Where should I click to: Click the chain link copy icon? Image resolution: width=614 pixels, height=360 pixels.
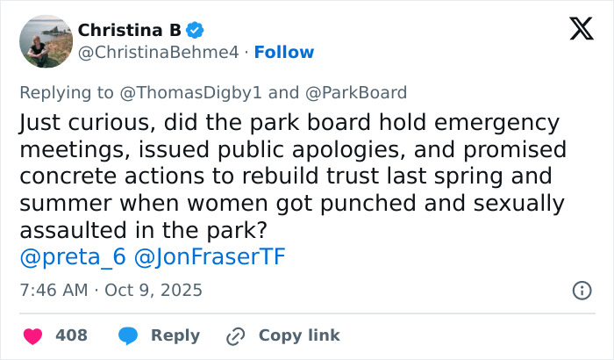[234, 335]
